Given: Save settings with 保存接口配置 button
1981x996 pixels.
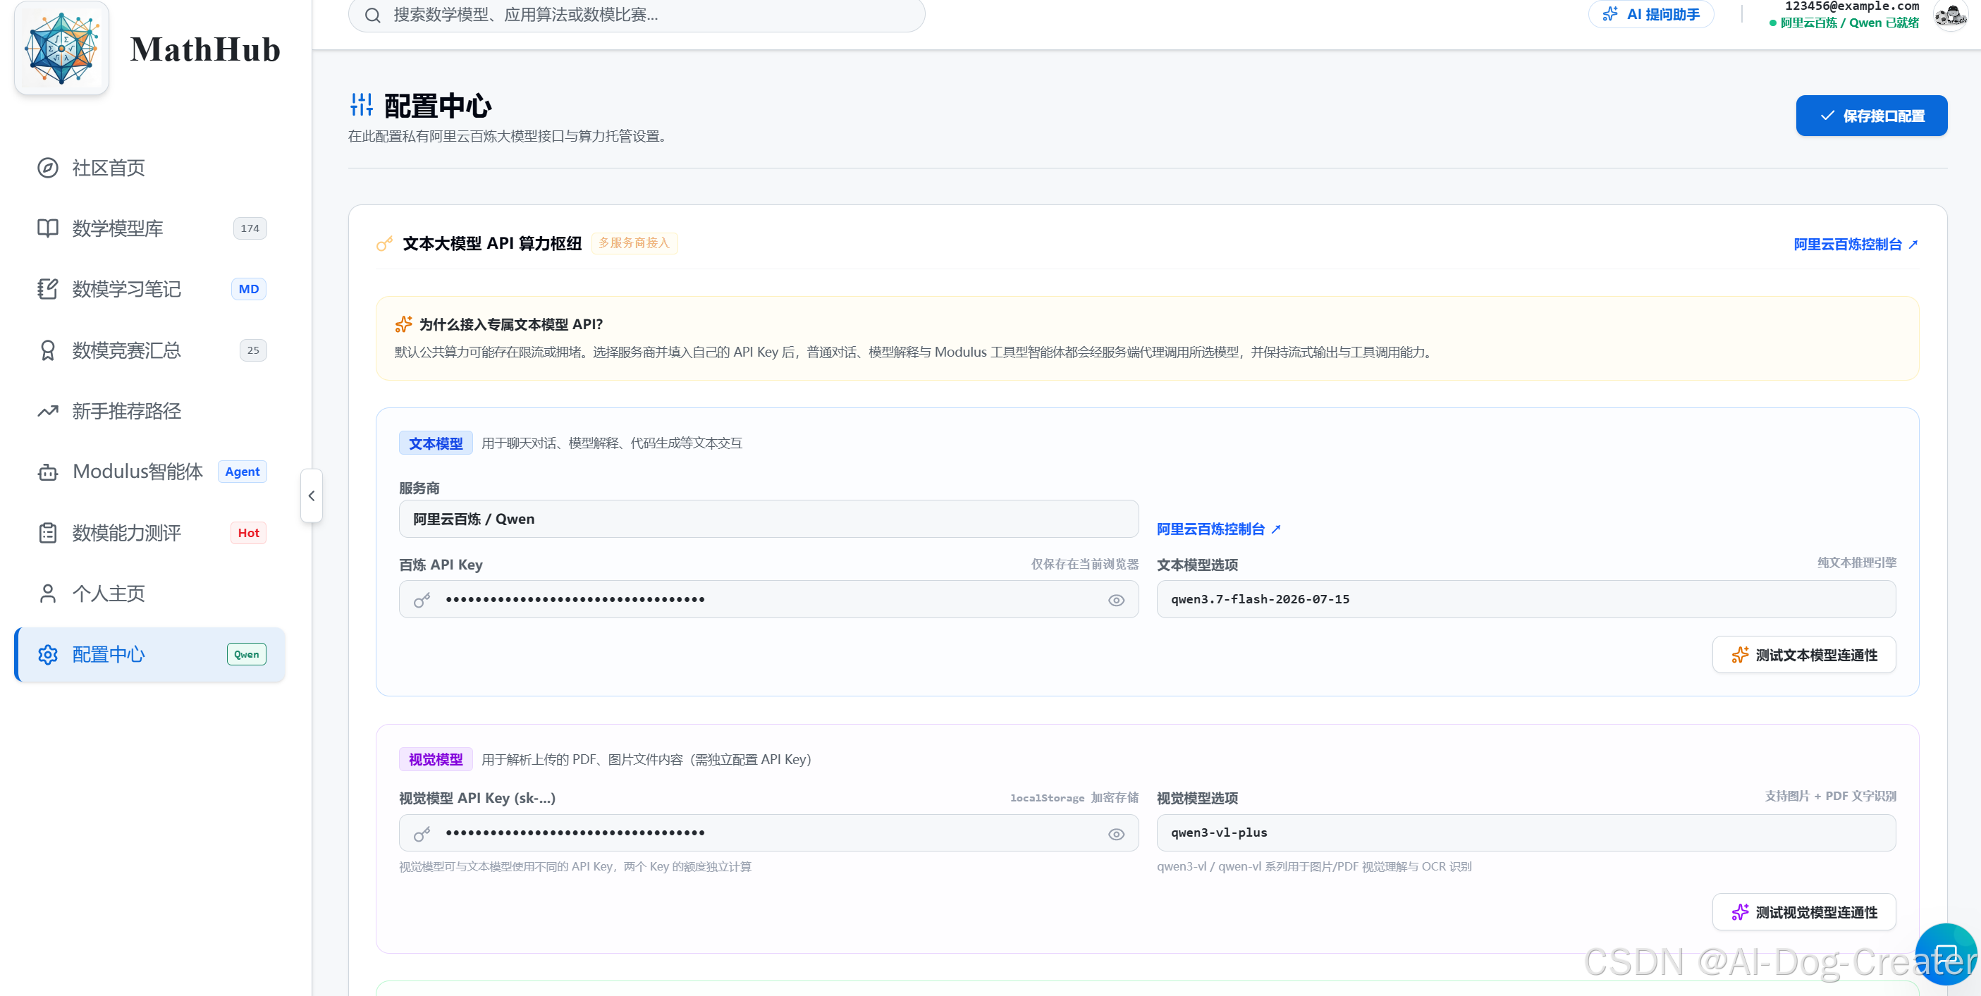Looking at the screenshot, I should point(1872,116).
